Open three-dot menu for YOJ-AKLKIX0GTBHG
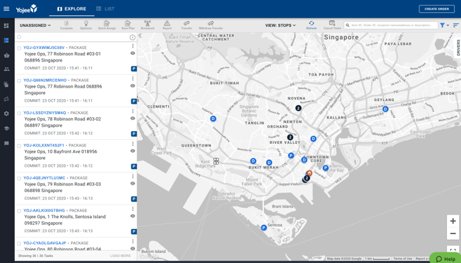Screen dimensions: 461x263 133,209
